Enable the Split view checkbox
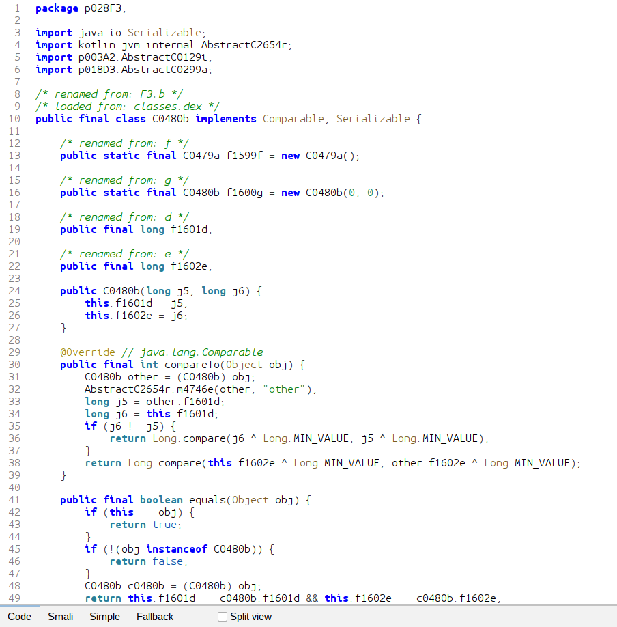This screenshot has width=617, height=627. pos(221,617)
